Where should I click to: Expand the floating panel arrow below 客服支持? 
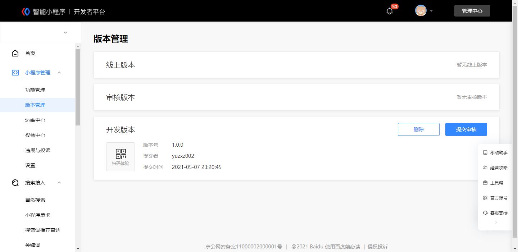click(496, 223)
